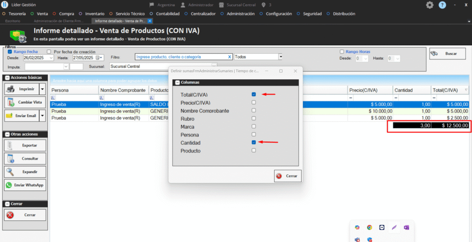
Task: Click the Buscar search button
Action: point(445,53)
